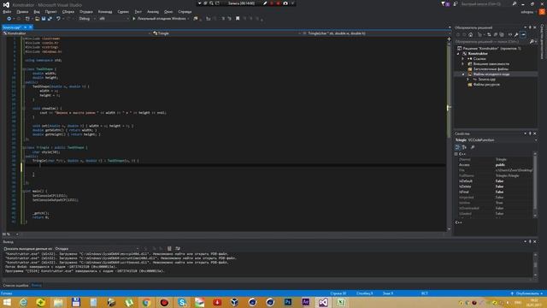Click the Output panel vertical scrollbar

coord(536,265)
